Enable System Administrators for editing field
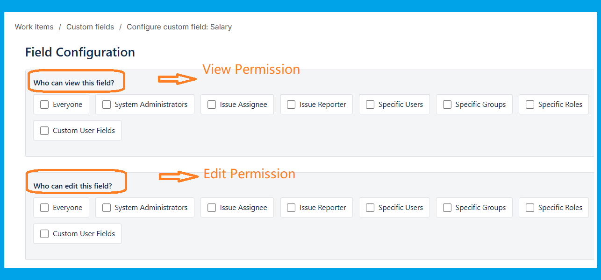The height and width of the screenshot is (280, 601). point(107,208)
